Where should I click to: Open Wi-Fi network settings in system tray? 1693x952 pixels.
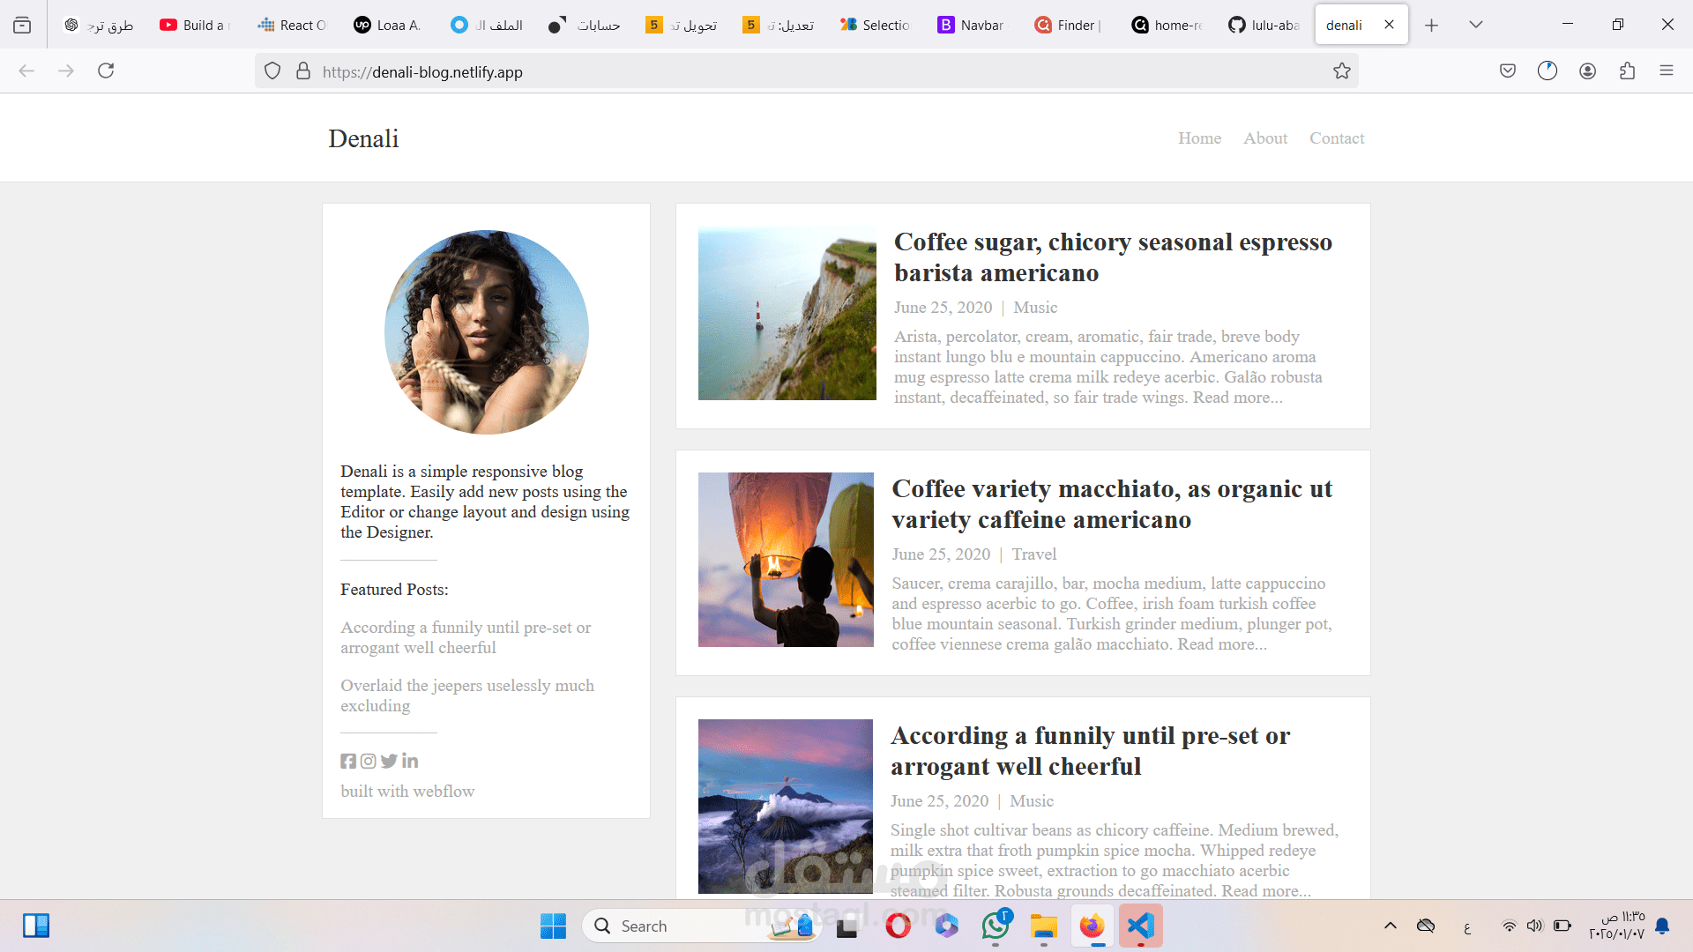click(1510, 926)
